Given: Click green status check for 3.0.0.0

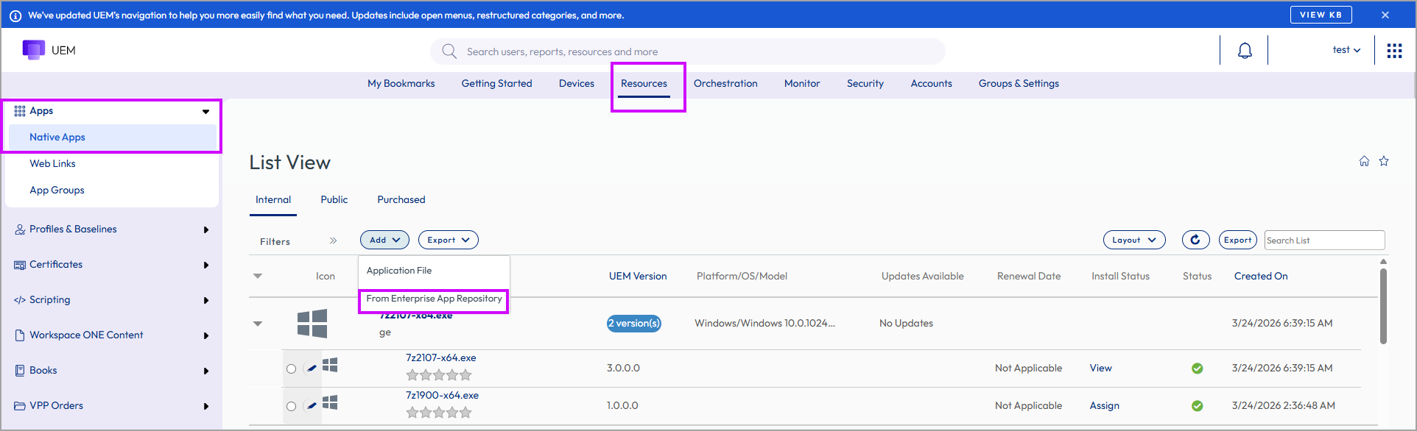Looking at the screenshot, I should point(1198,368).
